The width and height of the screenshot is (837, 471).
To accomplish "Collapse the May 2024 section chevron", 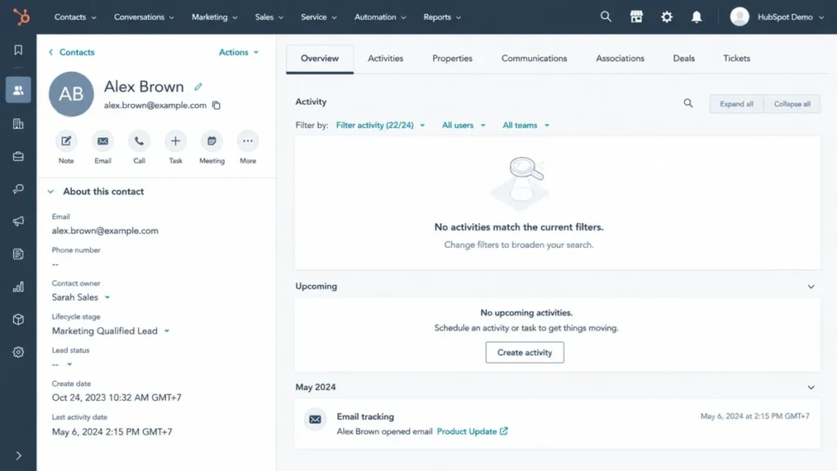I will click(x=811, y=388).
